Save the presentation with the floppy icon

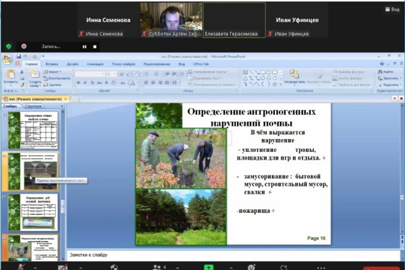pyautogui.click(x=19, y=56)
